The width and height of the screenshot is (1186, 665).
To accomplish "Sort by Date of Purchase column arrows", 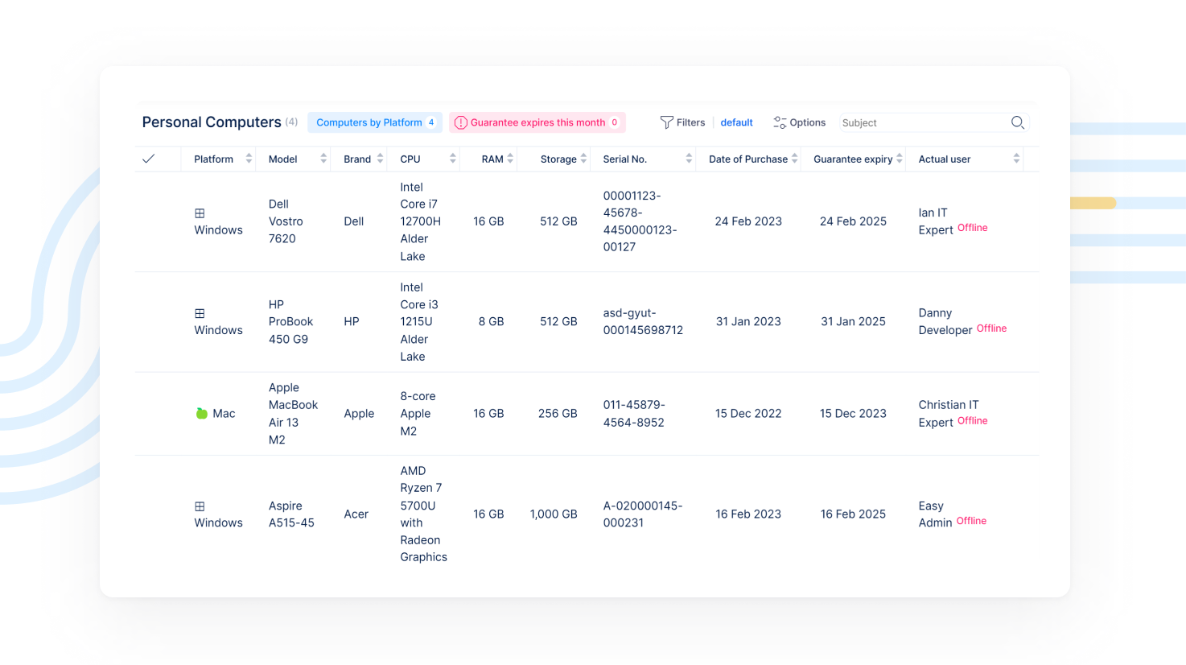I will 794,159.
